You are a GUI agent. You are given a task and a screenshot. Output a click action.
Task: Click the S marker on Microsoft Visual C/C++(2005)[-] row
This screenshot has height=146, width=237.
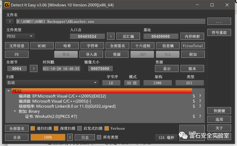click(x=194, y=101)
